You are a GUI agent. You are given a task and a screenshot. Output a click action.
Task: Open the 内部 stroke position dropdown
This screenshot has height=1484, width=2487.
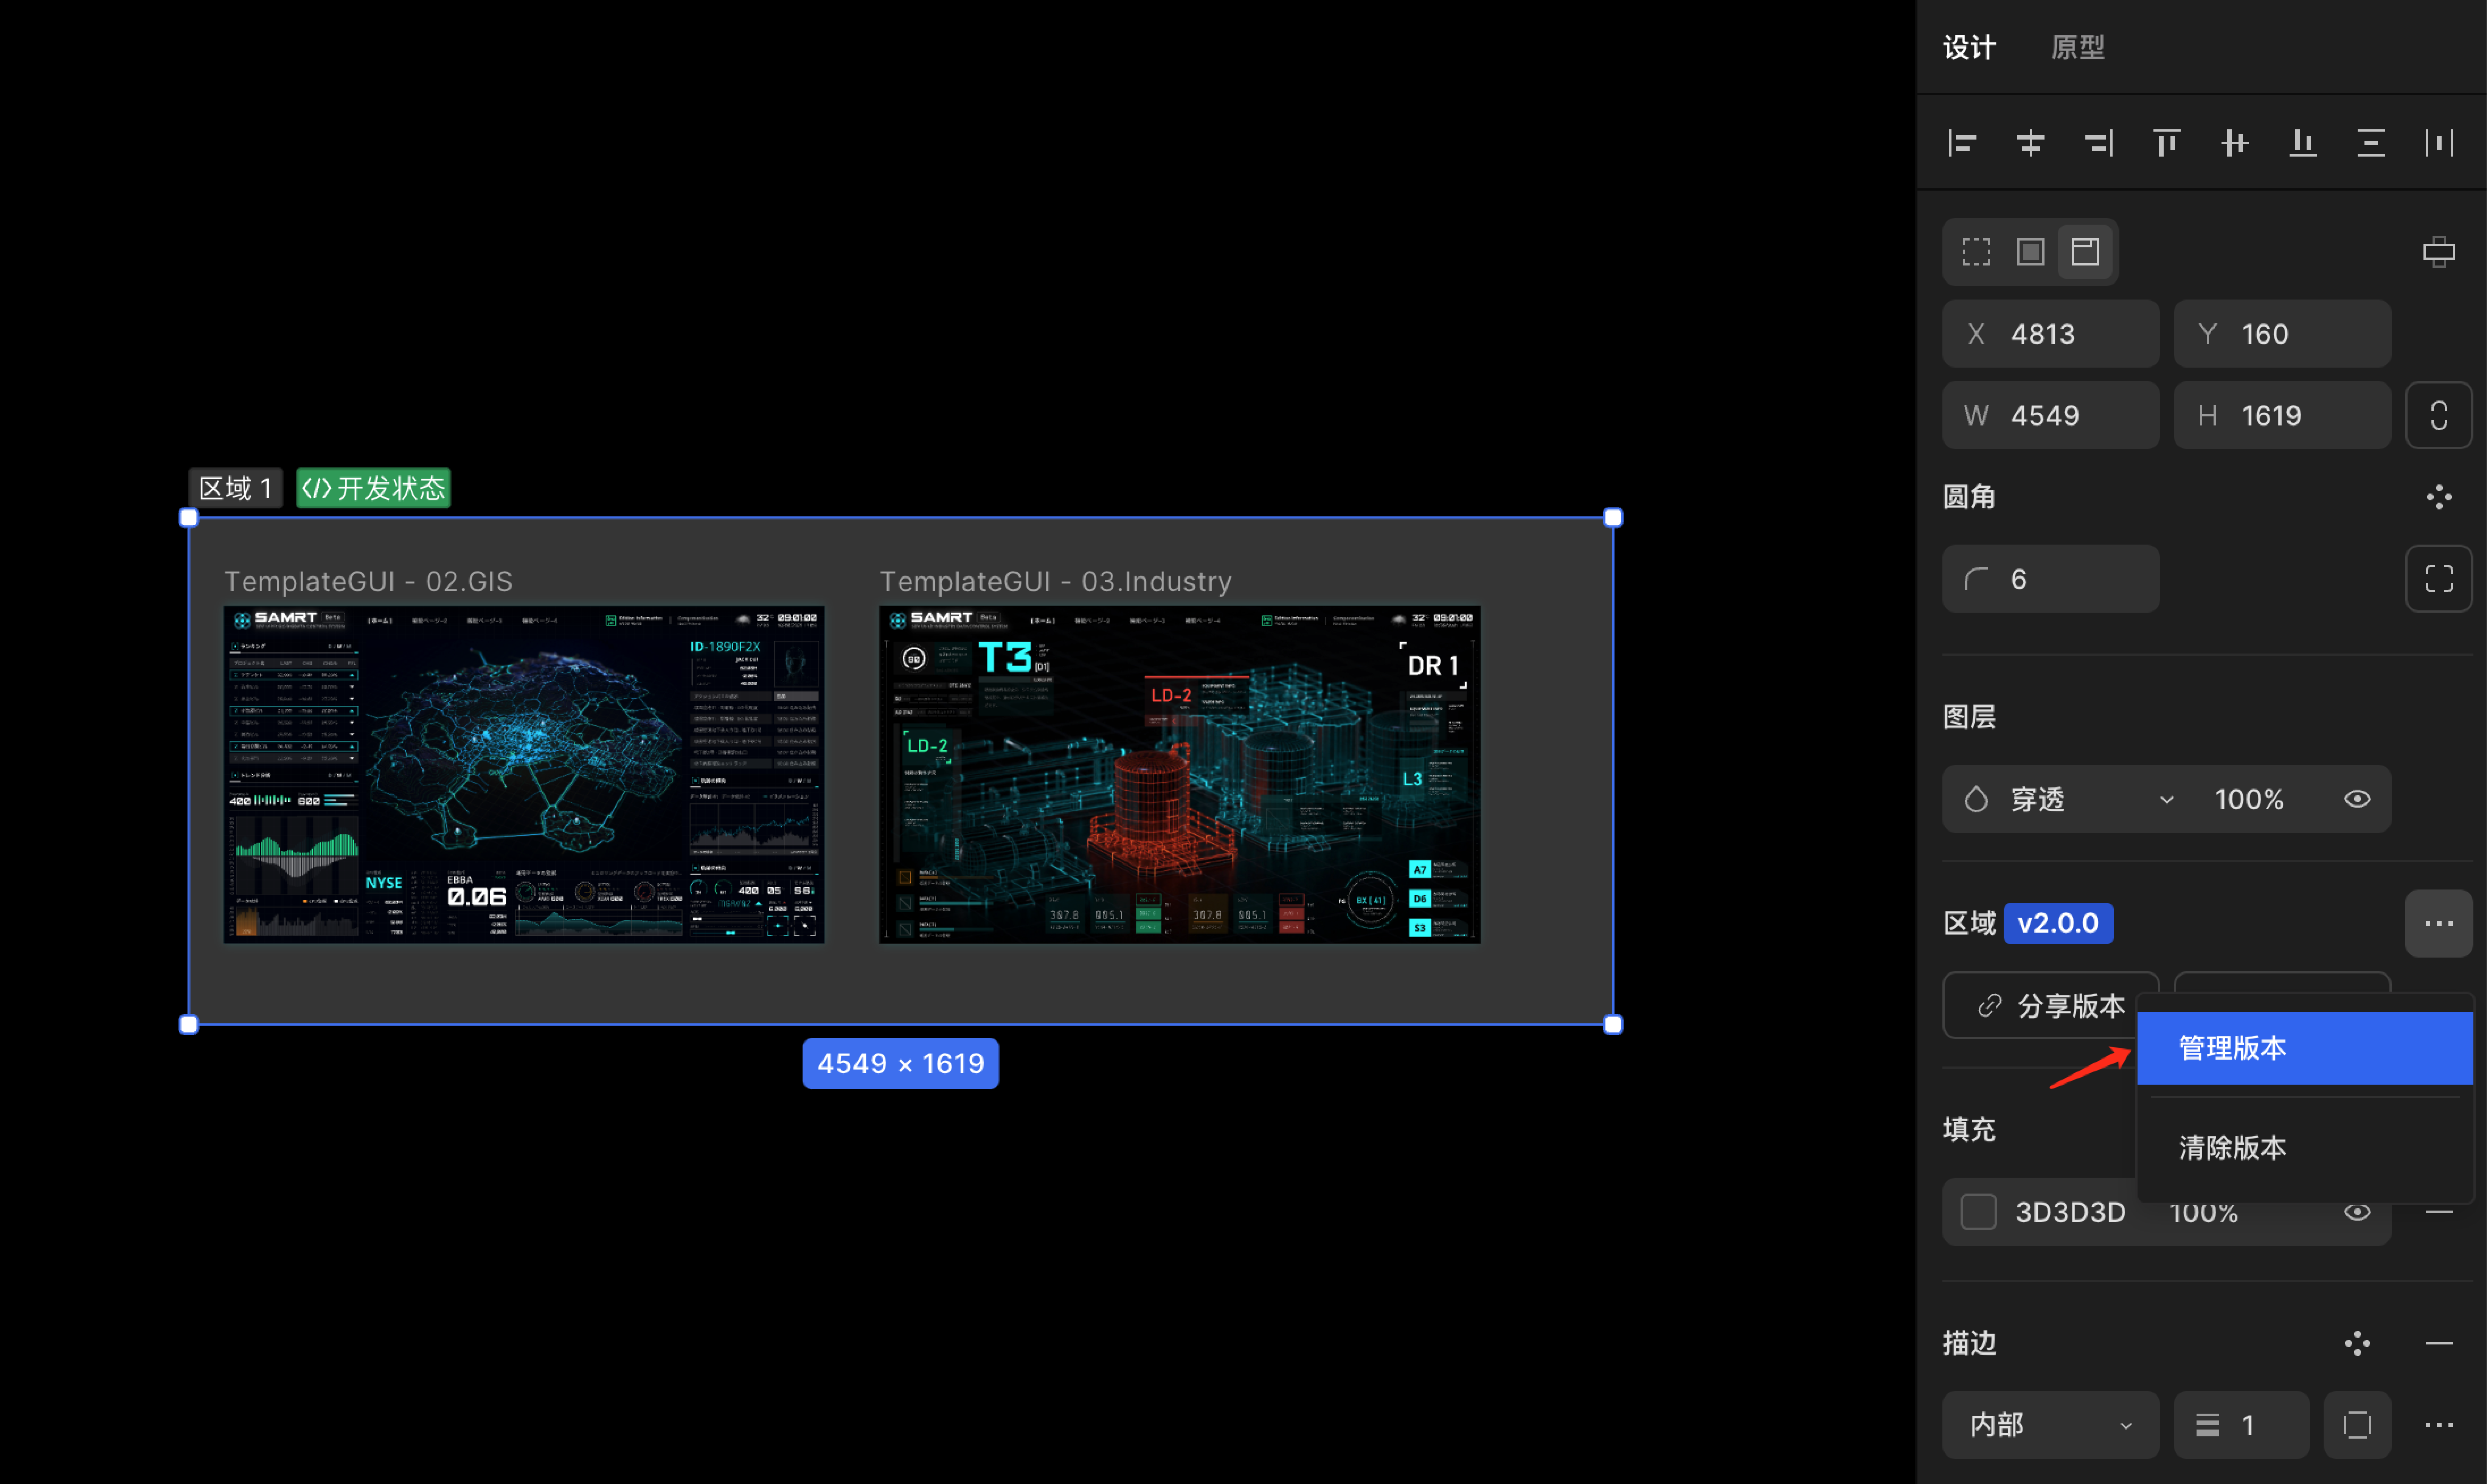[x=2050, y=1425]
